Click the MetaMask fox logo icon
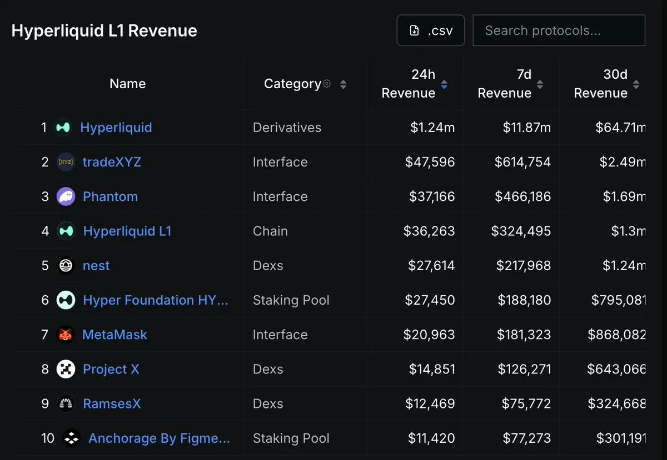 tap(66, 335)
